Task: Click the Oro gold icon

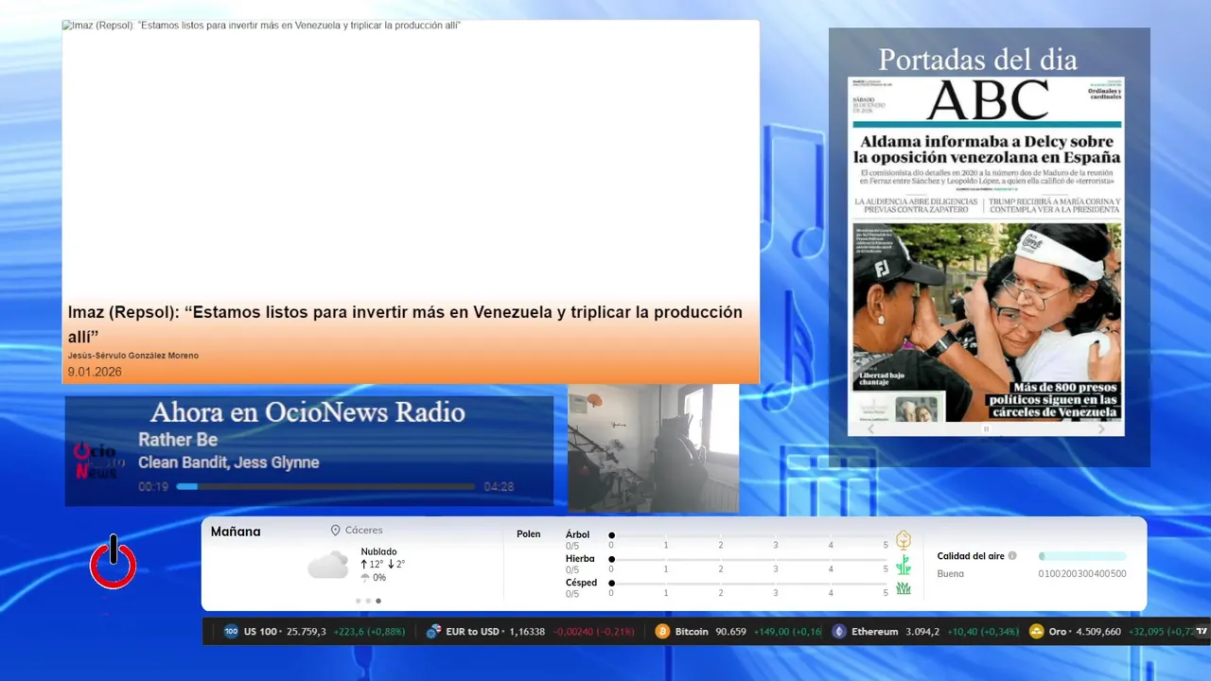Action: tap(1036, 632)
